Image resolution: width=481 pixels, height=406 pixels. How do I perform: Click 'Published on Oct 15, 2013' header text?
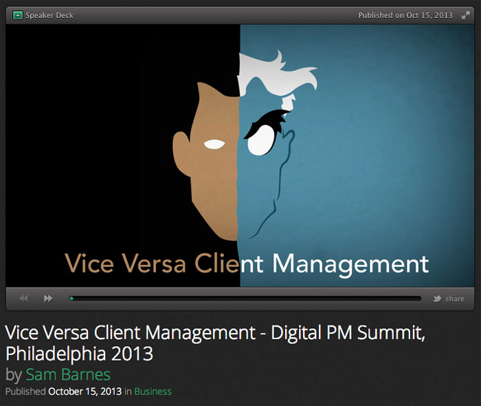pos(405,15)
